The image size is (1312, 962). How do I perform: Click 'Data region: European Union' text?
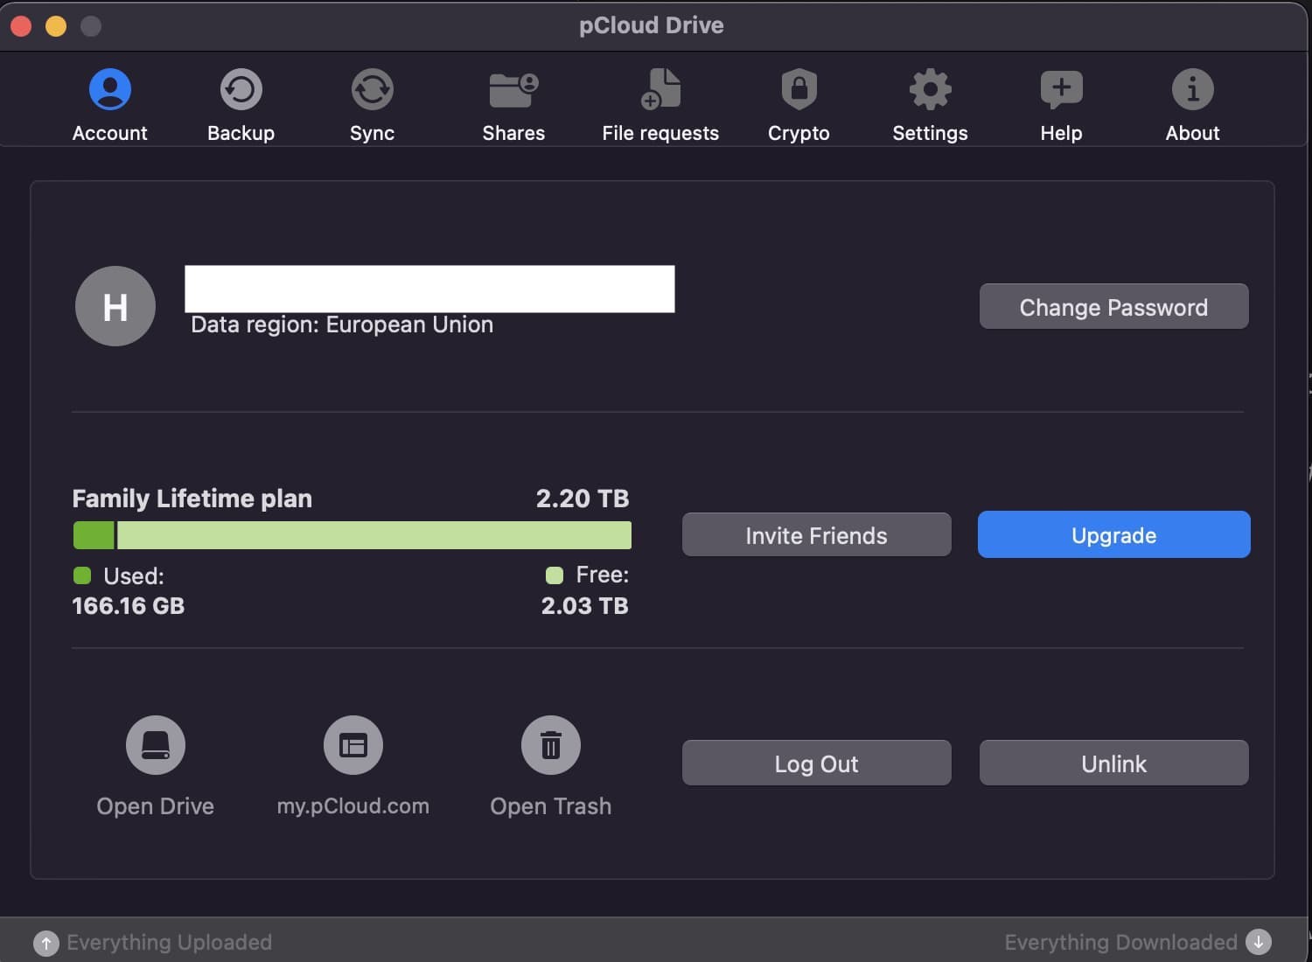(342, 324)
